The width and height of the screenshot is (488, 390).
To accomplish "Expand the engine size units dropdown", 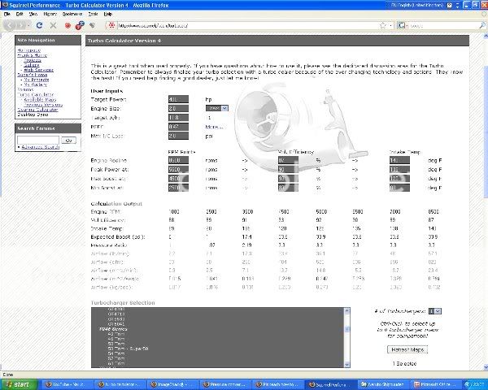I will [216, 107].
